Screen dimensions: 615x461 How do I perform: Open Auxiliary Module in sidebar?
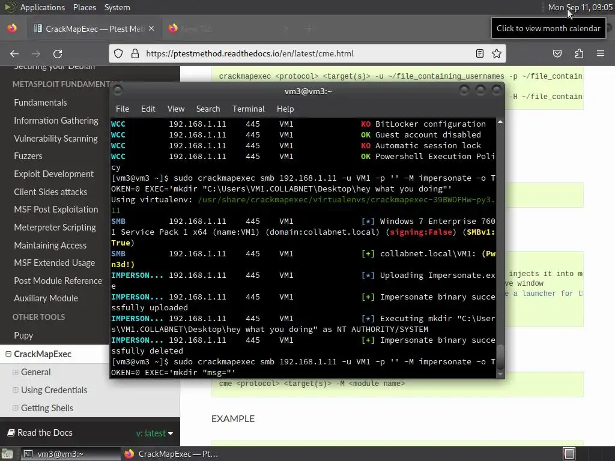pos(46,298)
